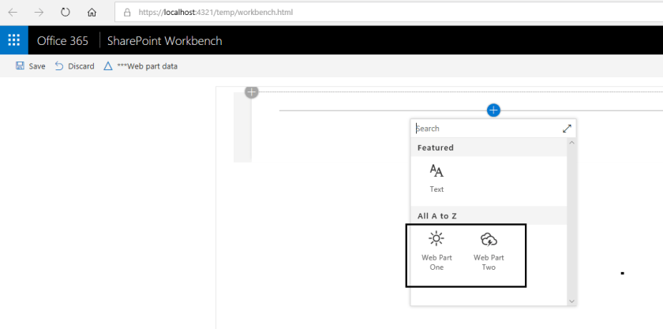Navigate back in the browser
Screen dimensions: 663x329
(x=13, y=13)
